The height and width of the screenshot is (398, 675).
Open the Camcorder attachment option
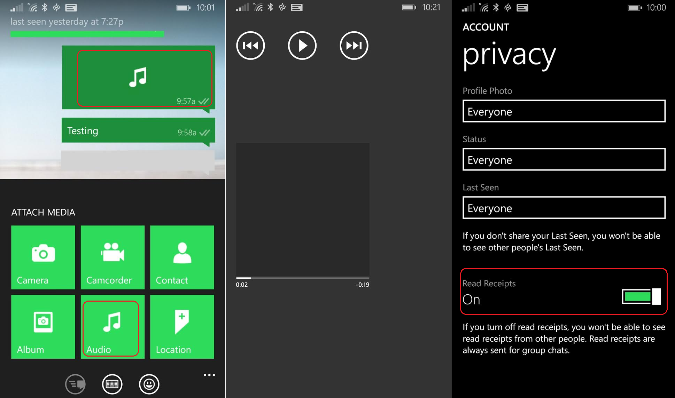click(113, 257)
